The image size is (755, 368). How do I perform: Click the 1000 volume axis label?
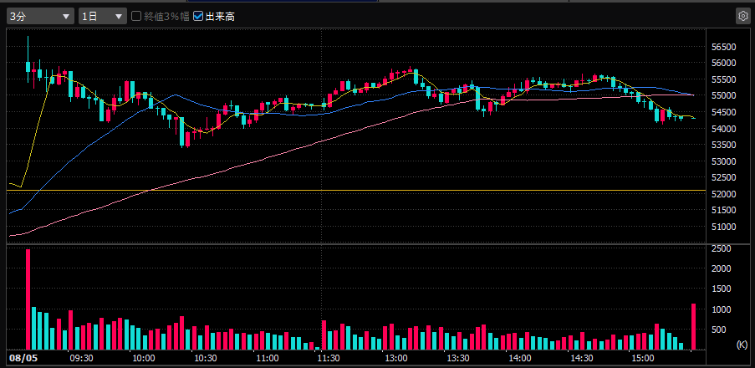[x=721, y=309]
